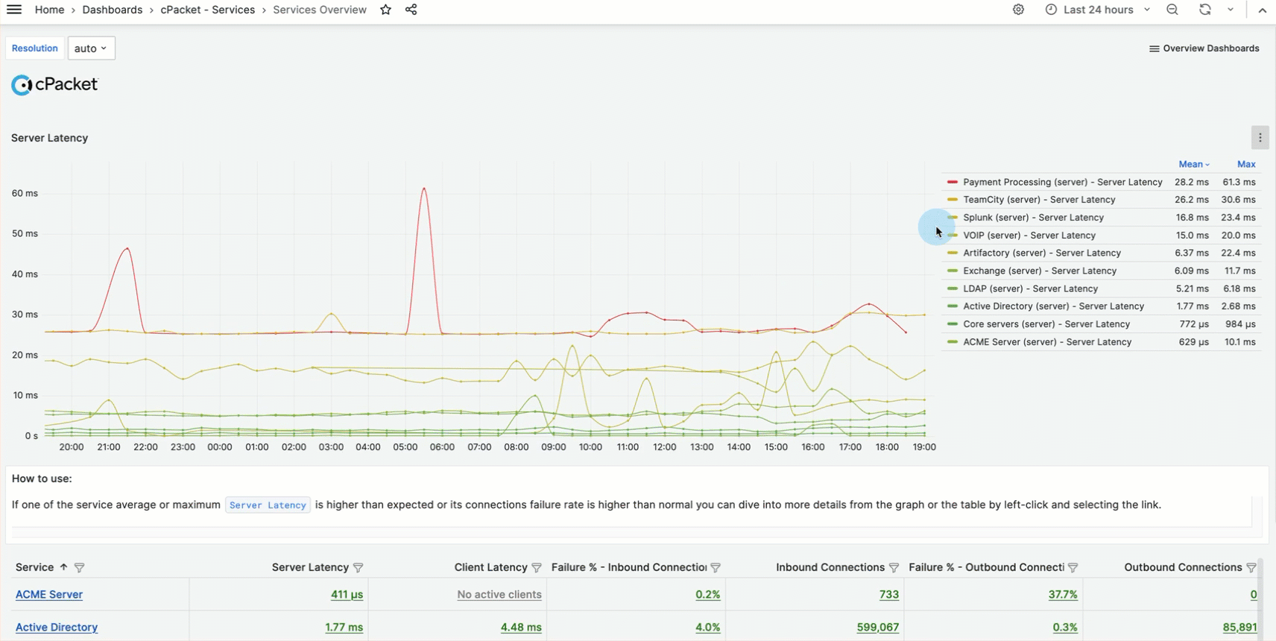The image size is (1276, 641).
Task: Open the Server Latency panel menu
Action: tap(1260, 138)
